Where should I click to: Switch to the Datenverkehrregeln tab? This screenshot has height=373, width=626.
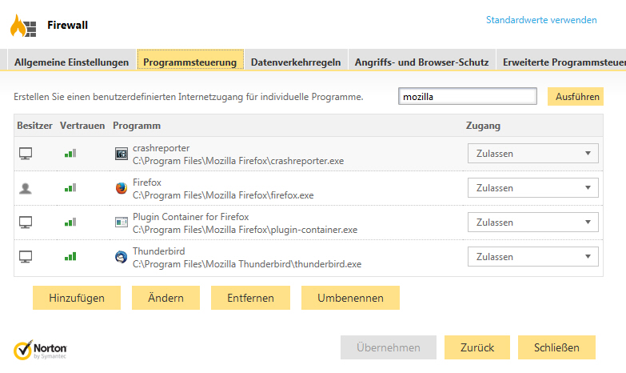[296, 62]
